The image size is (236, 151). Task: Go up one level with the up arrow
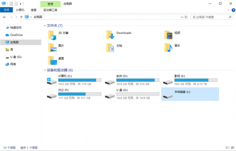pos(21,17)
